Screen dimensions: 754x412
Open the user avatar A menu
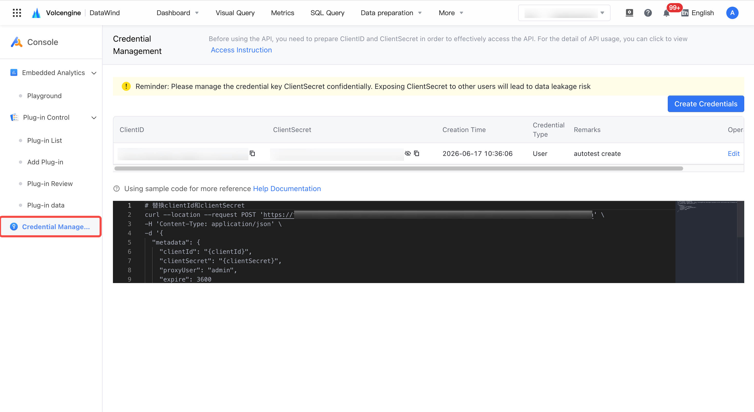[732, 13]
